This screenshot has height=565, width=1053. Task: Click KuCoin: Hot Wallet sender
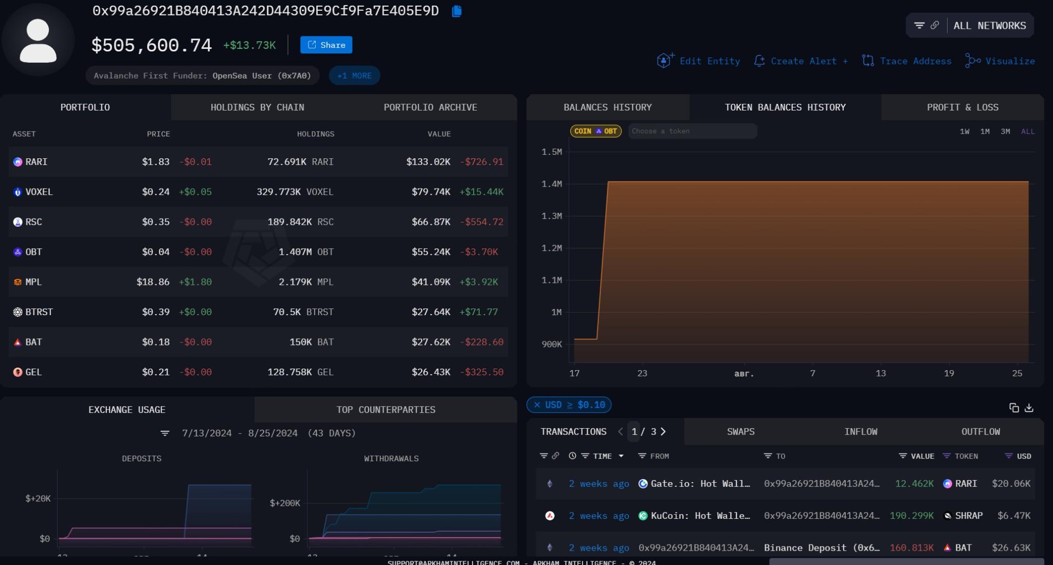[x=694, y=516]
